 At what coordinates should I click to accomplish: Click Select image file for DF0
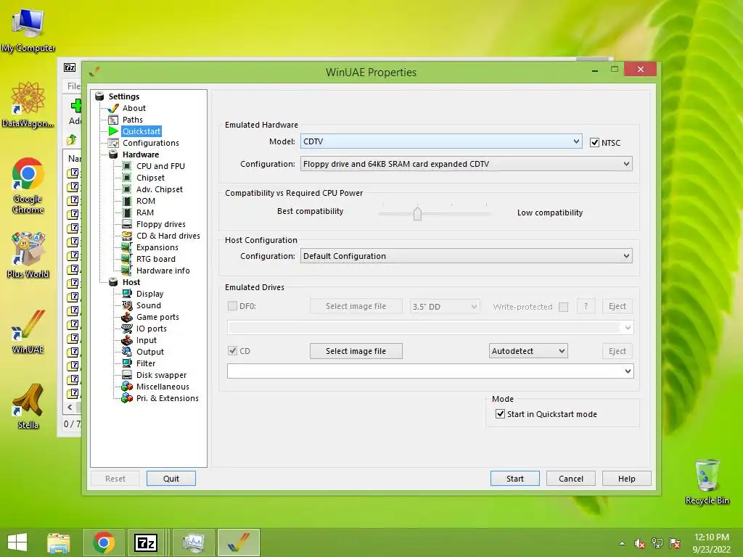[356, 307]
